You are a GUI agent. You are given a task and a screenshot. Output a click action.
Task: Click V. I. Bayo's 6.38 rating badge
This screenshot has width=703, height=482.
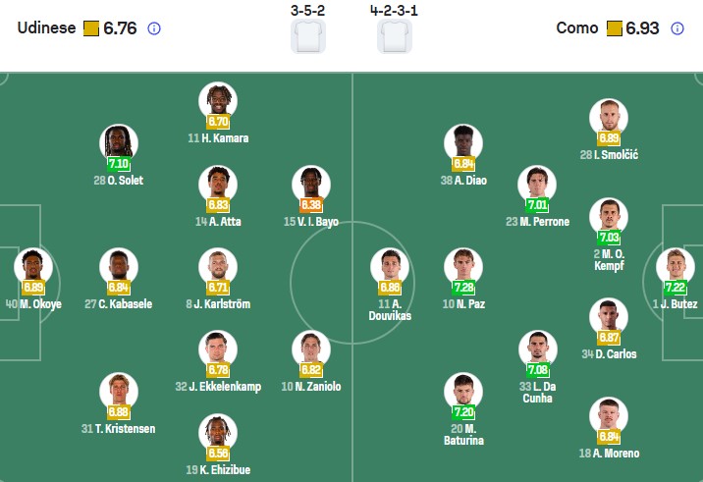(x=311, y=205)
